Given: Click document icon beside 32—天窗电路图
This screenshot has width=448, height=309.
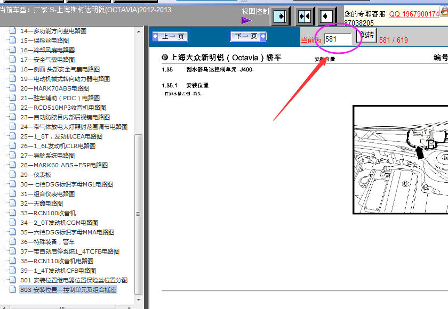Looking at the screenshot, I should (x=13, y=203).
